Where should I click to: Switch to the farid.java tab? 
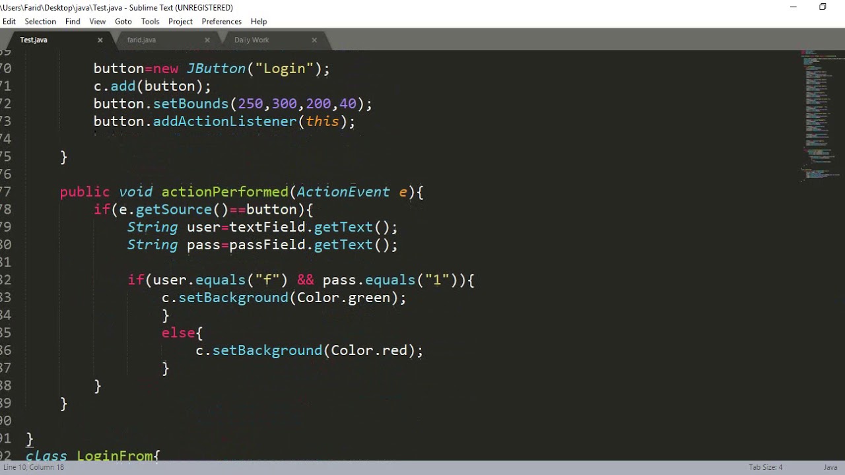(141, 40)
